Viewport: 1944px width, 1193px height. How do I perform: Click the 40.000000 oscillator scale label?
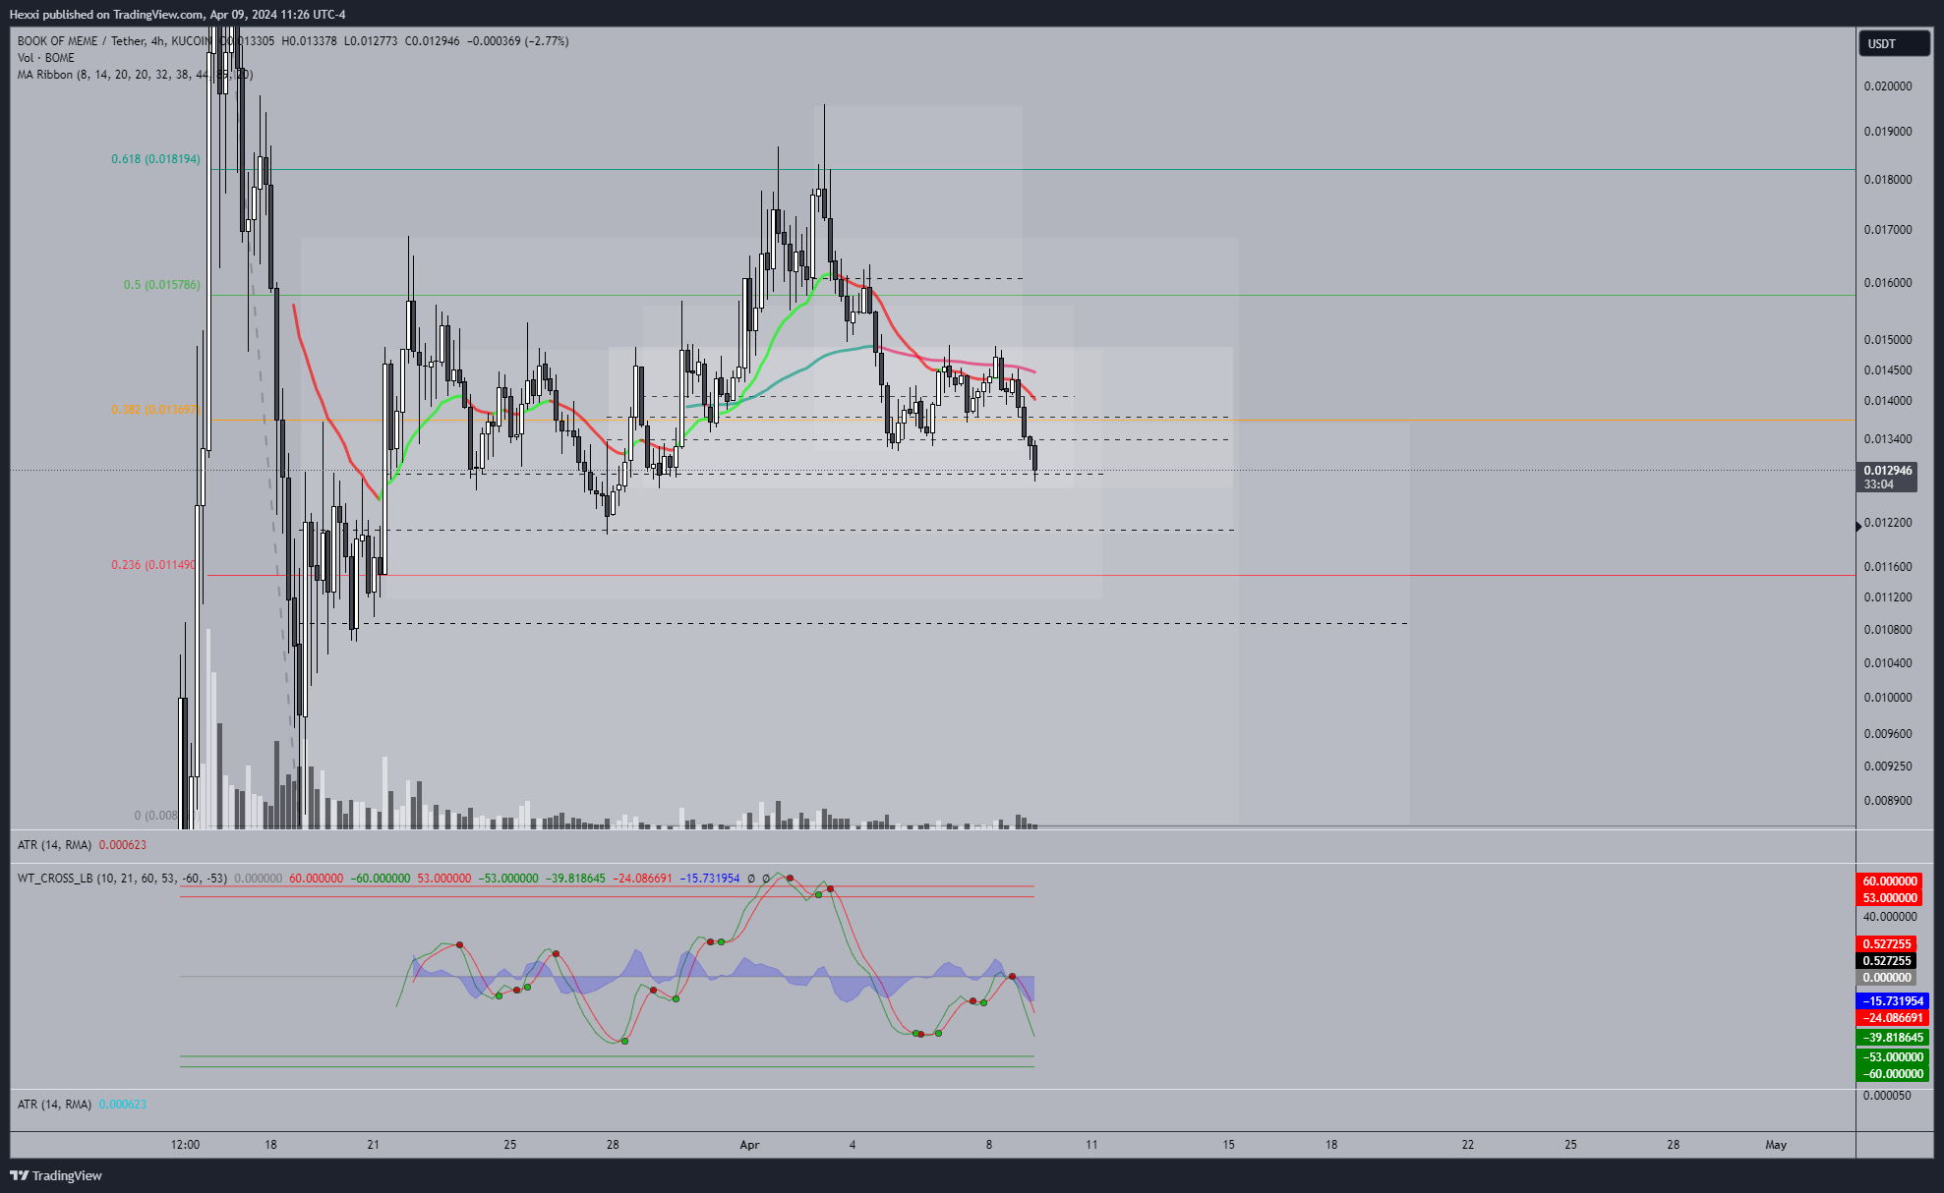[1890, 917]
